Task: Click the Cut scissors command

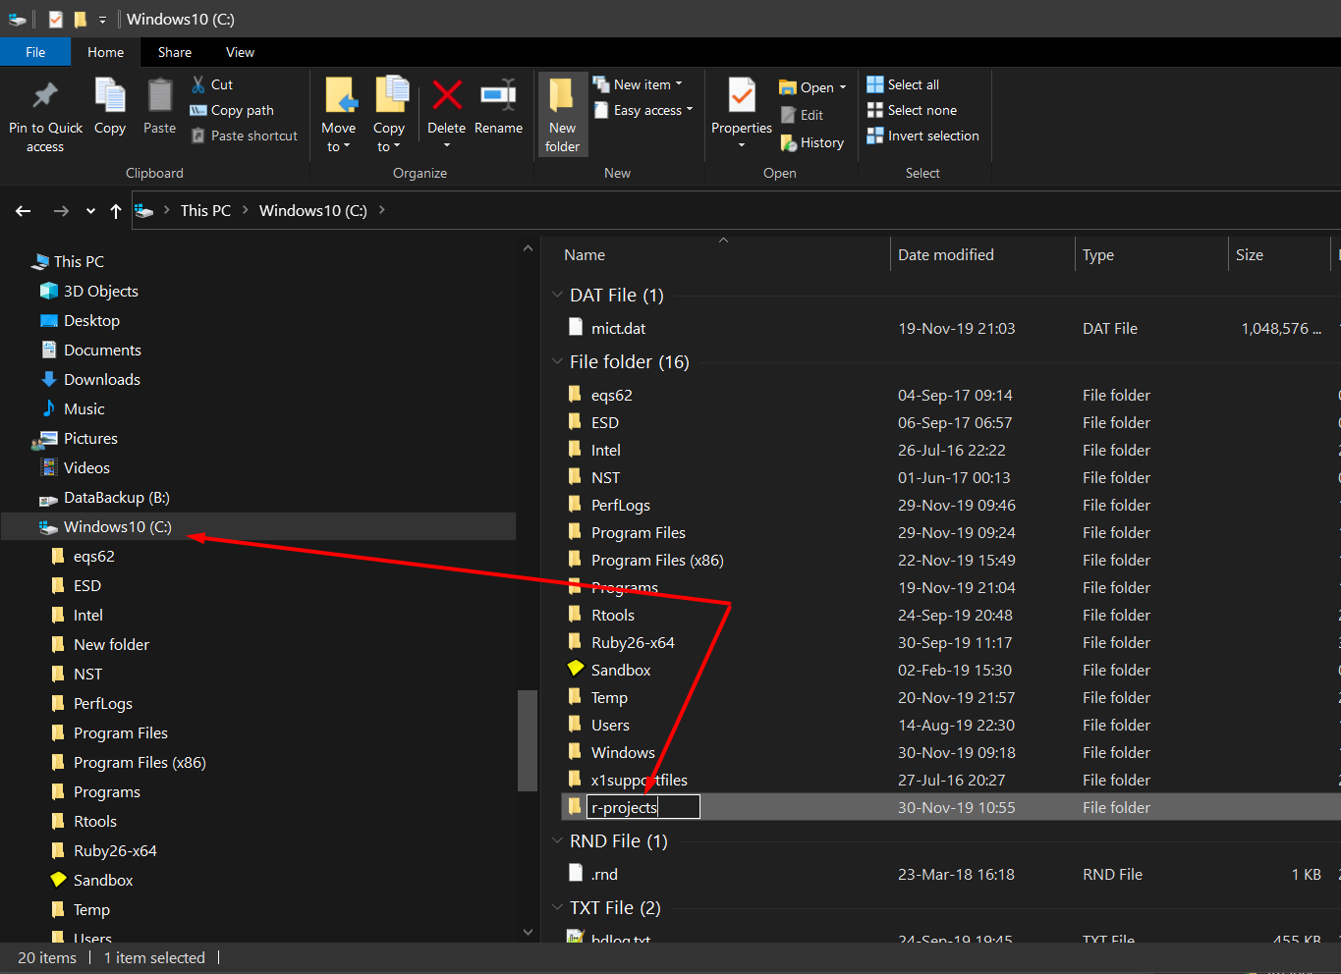Action: (212, 84)
